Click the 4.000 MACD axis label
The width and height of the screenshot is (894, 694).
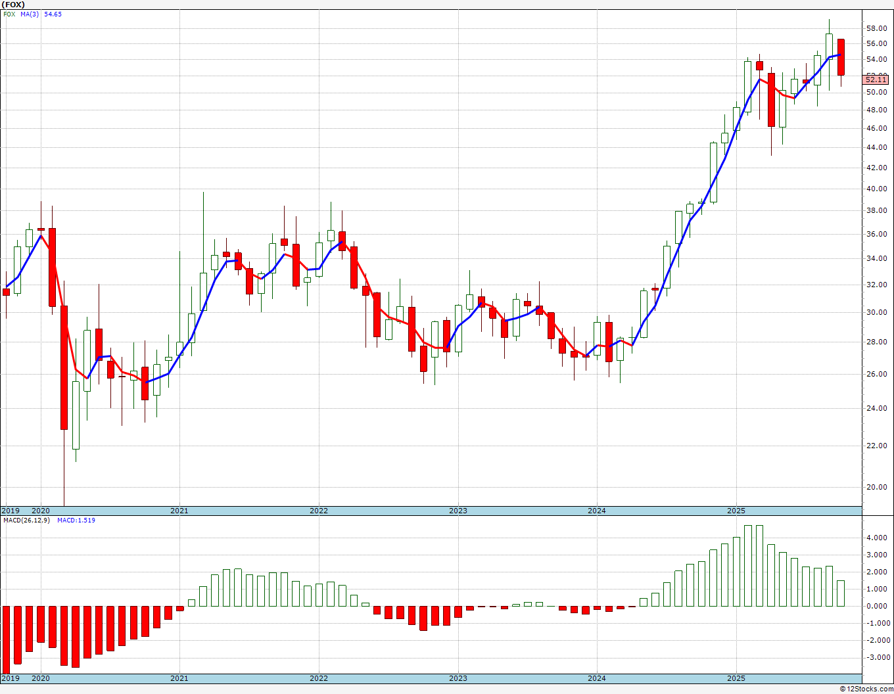tap(876, 538)
